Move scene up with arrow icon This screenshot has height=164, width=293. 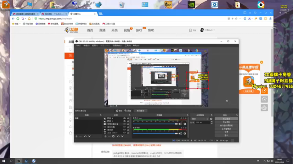point(85,136)
